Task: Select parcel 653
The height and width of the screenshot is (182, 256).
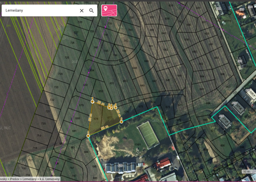Action: (85, 85)
